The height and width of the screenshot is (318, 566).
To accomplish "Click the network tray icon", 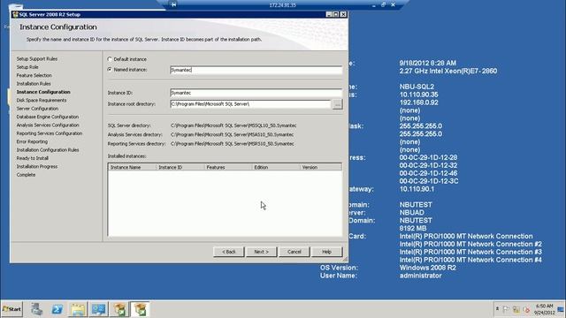I will (516, 309).
